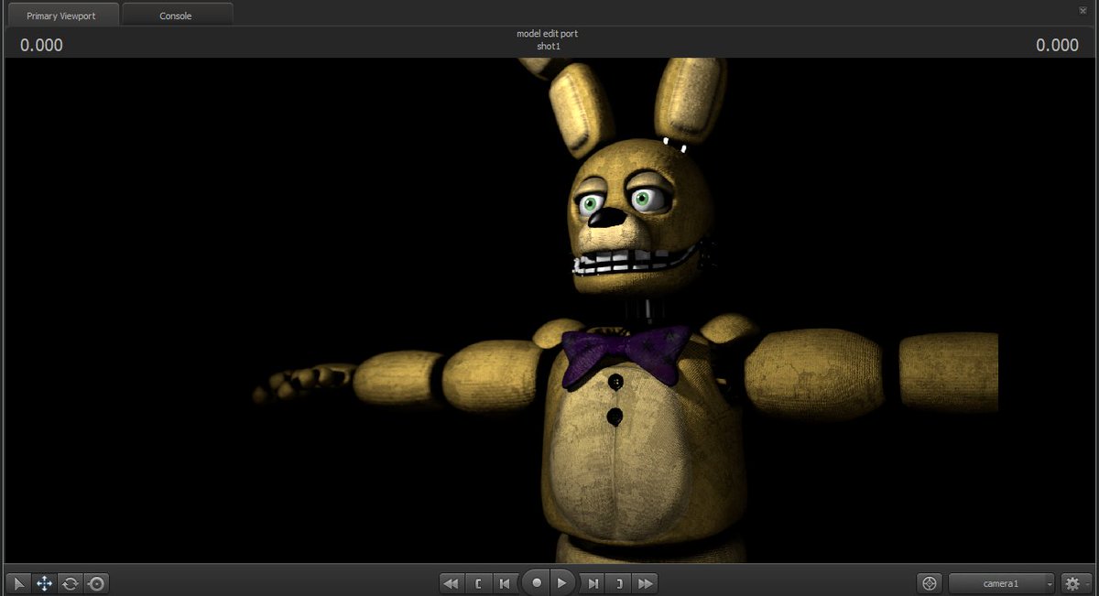1099x596 pixels.
Task: Open the camera1 dropdown selector
Action: (x=1002, y=583)
